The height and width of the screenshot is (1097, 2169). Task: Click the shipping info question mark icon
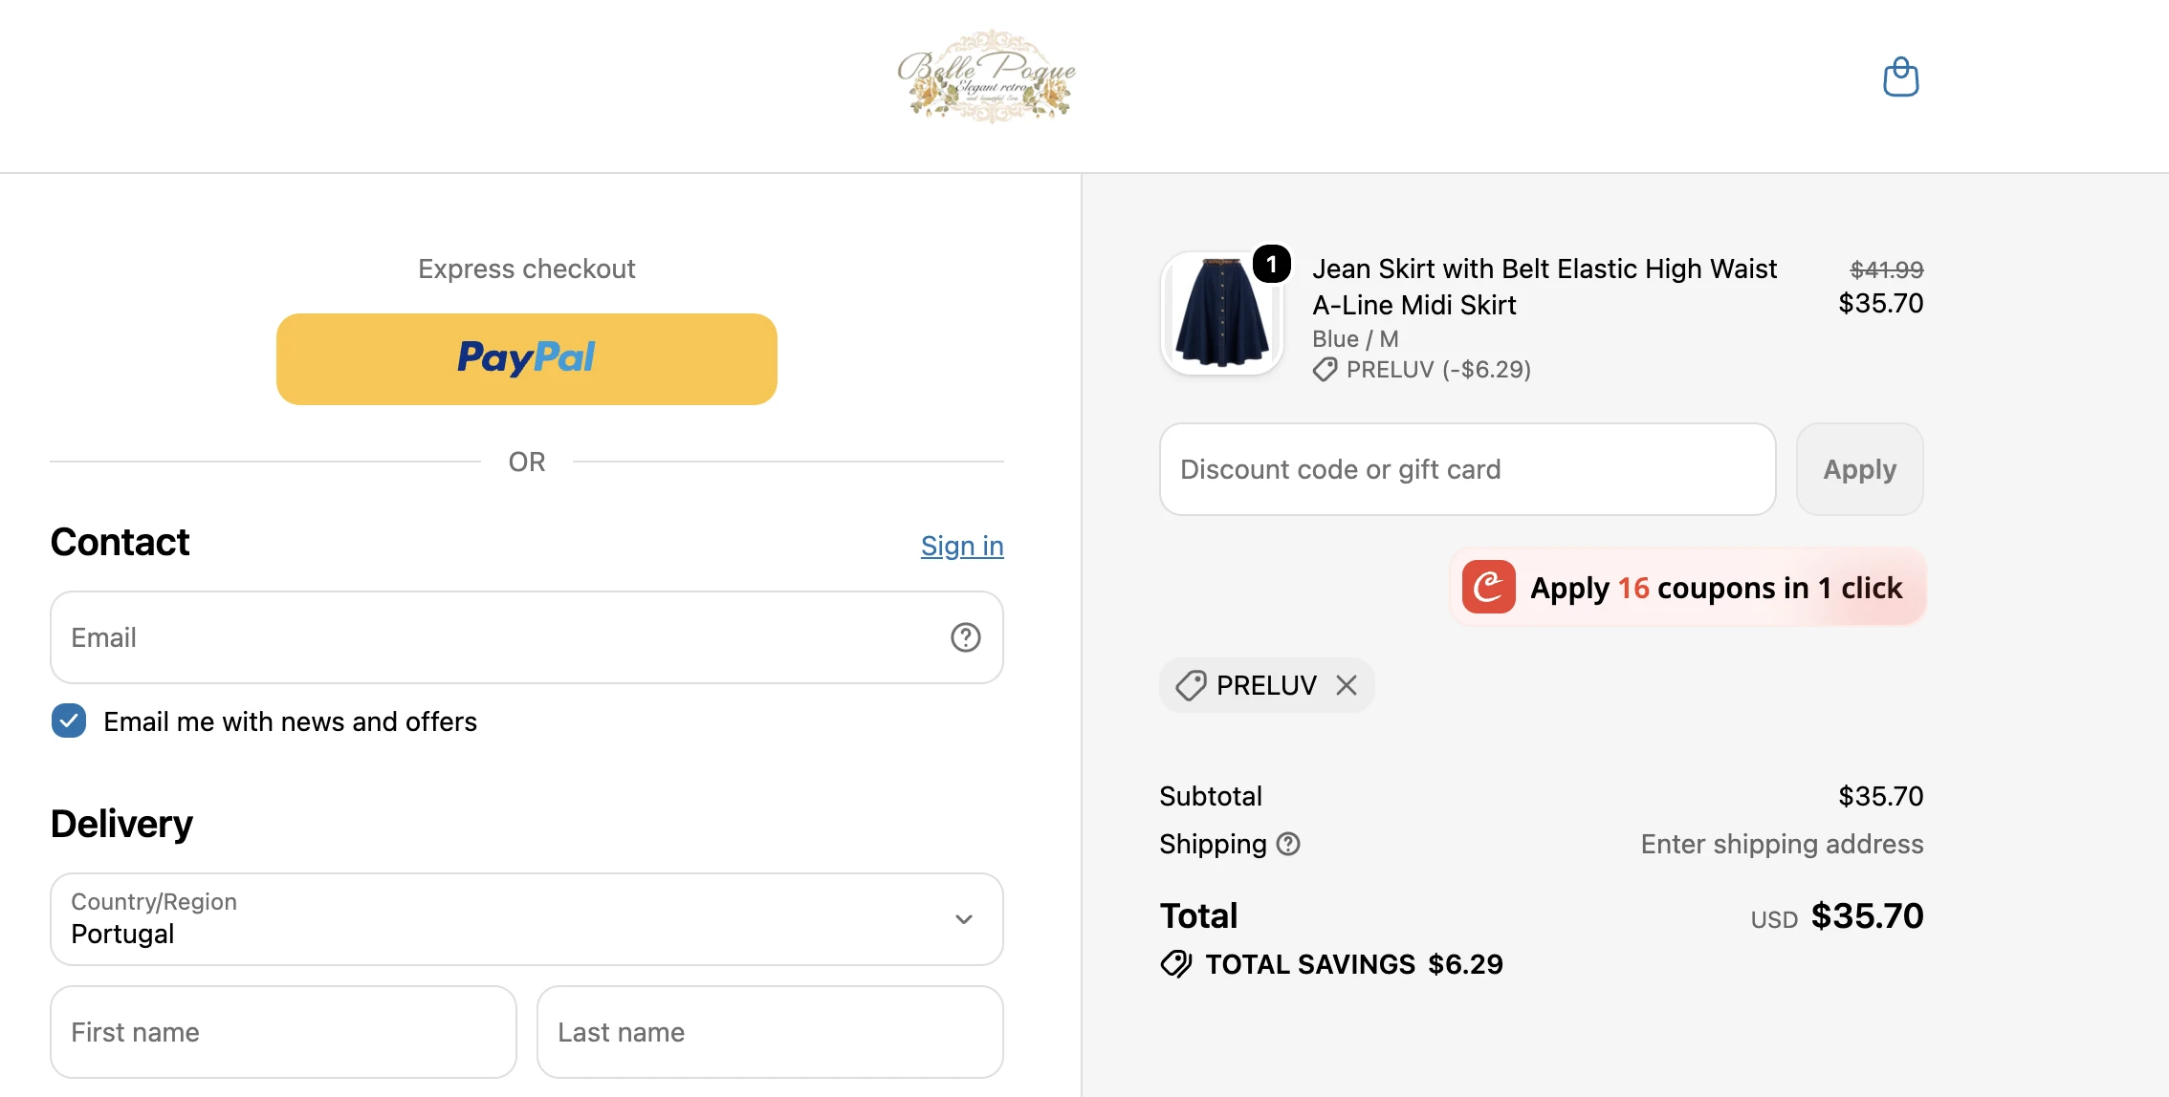(1288, 844)
